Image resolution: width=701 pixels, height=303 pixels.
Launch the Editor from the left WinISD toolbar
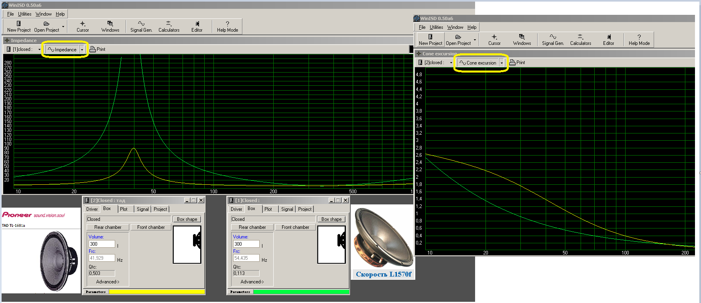point(197,26)
